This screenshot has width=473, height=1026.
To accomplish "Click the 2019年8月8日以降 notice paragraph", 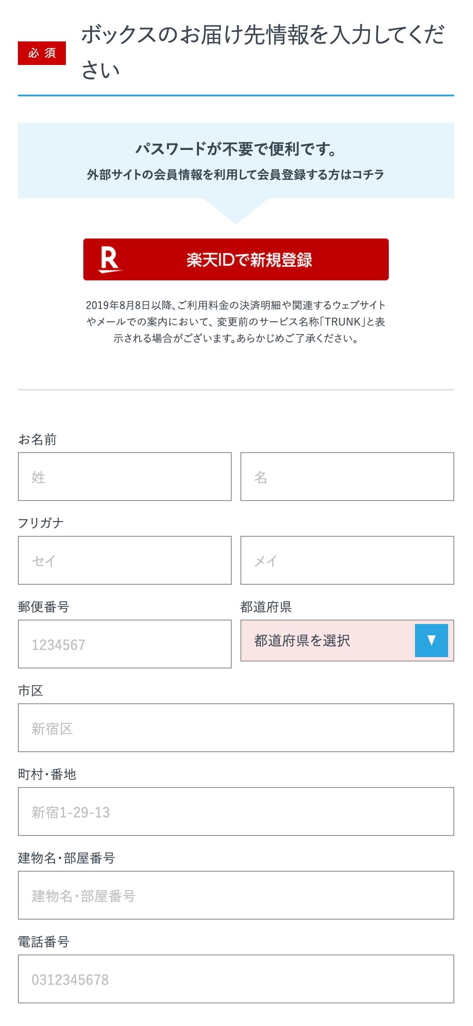I will tap(236, 322).
